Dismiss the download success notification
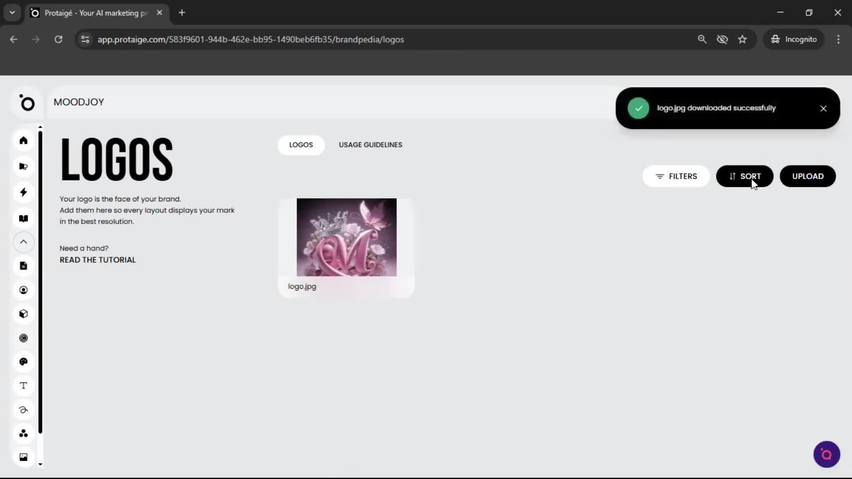 coord(823,108)
